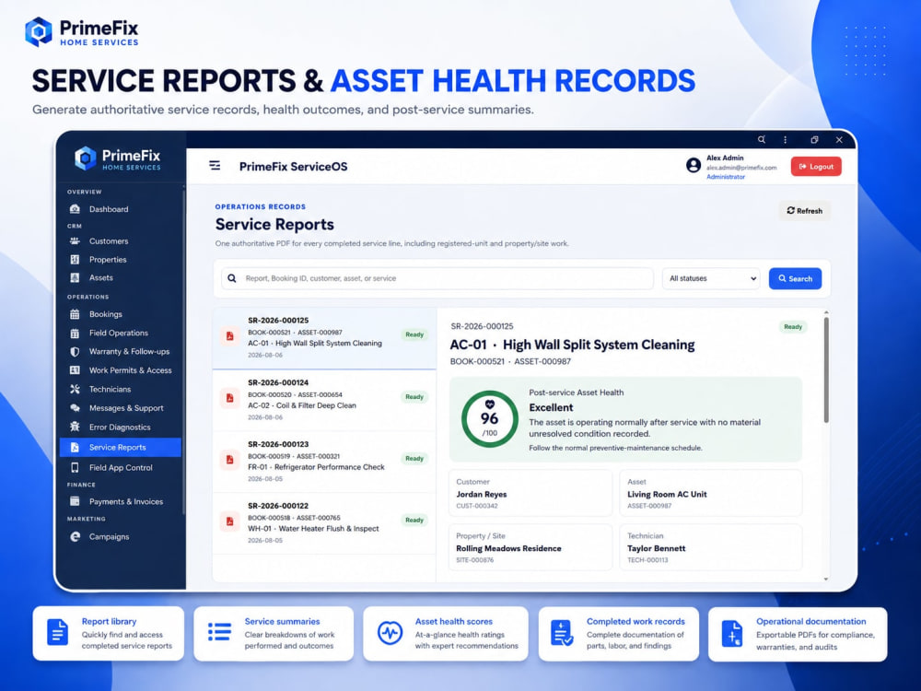The width and height of the screenshot is (921, 691).
Task: Open the three-dot menu in title bar
Action: pyautogui.click(x=786, y=140)
